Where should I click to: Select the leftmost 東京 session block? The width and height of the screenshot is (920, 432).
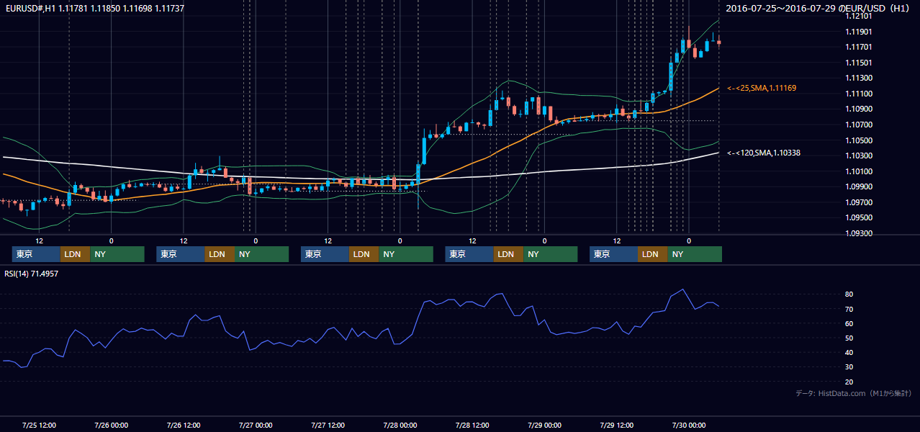point(36,254)
